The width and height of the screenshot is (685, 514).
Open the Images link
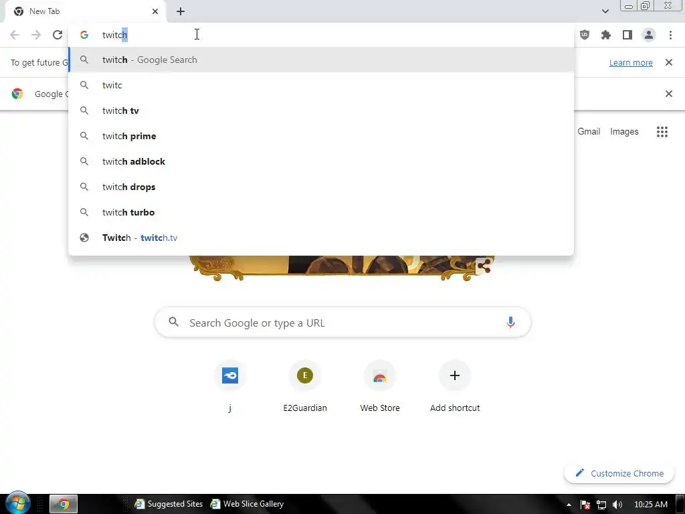624,132
